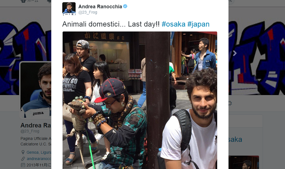Click the Home icon in top navigation

[23, 1]
